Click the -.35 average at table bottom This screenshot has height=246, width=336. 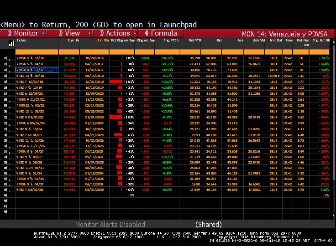pos(131,195)
